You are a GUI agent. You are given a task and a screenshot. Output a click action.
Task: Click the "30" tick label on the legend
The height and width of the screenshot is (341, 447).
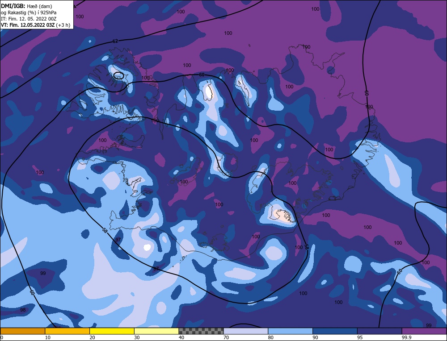tap(137, 337)
